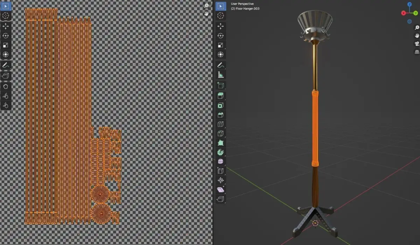
Task: Select the Select Box tool in the 3D viewport
Action: point(220,6)
